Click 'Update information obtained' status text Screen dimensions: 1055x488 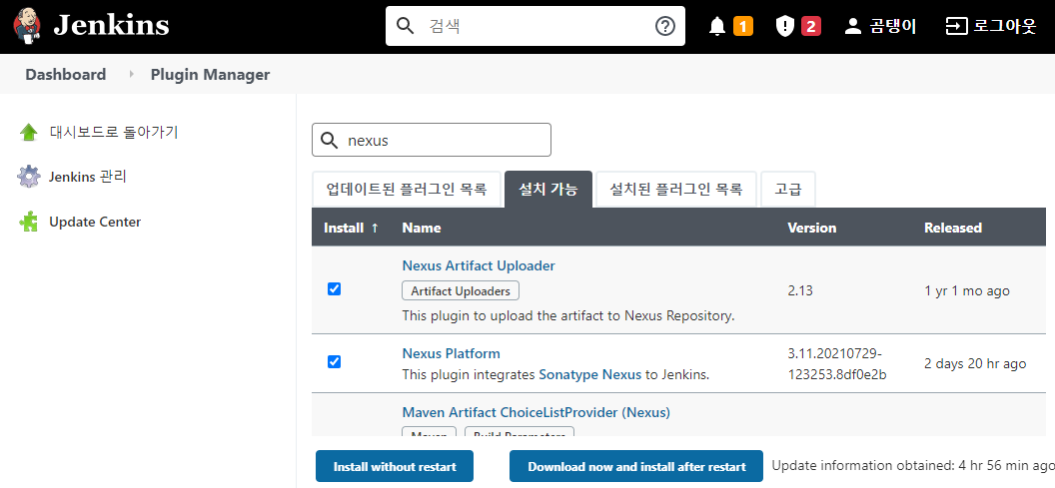[x=913, y=465]
